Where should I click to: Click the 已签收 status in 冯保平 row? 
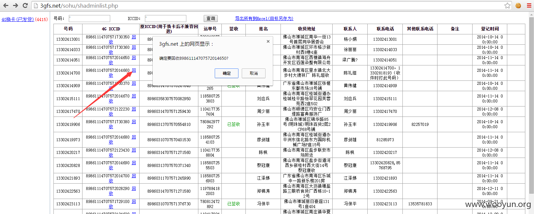point(234,204)
